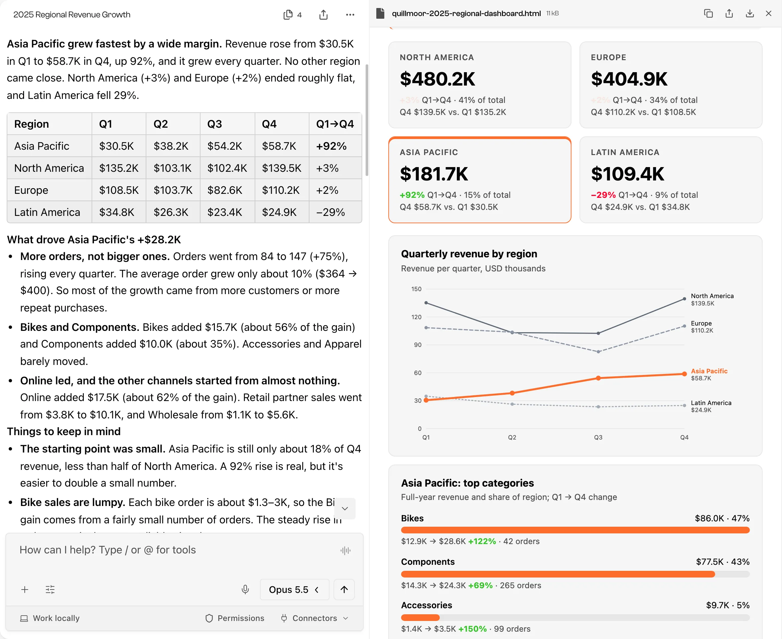Screen dimensions: 782x639
Task: Click the Bikes category progress bar
Action: tap(575, 530)
